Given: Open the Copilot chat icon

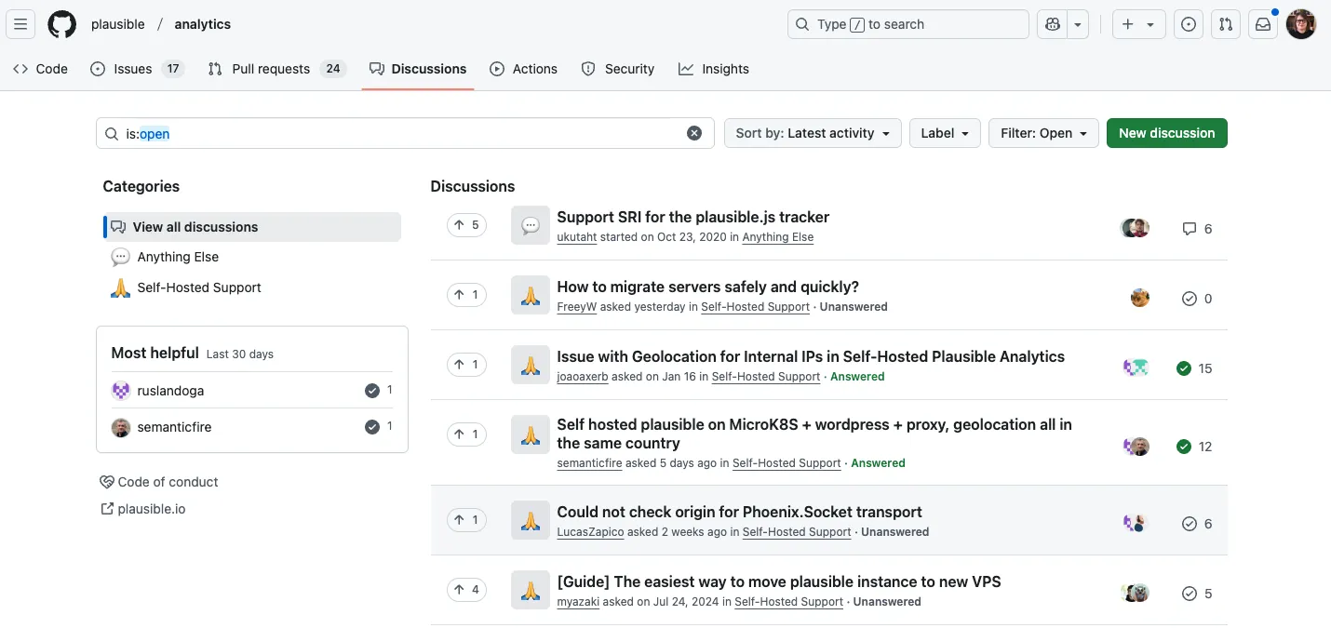Looking at the screenshot, I should click(x=1053, y=24).
